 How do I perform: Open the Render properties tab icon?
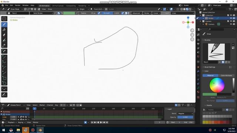click(x=198, y=40)
